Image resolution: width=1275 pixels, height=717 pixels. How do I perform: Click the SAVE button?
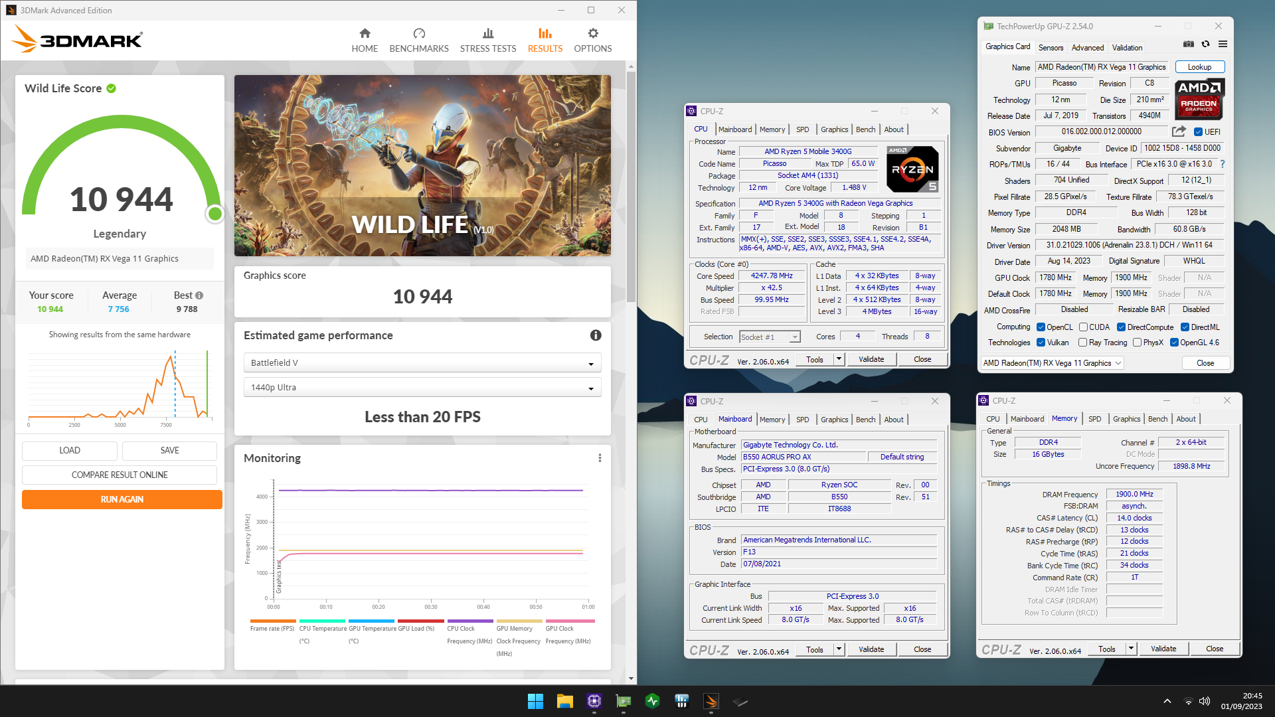(169, 450)
